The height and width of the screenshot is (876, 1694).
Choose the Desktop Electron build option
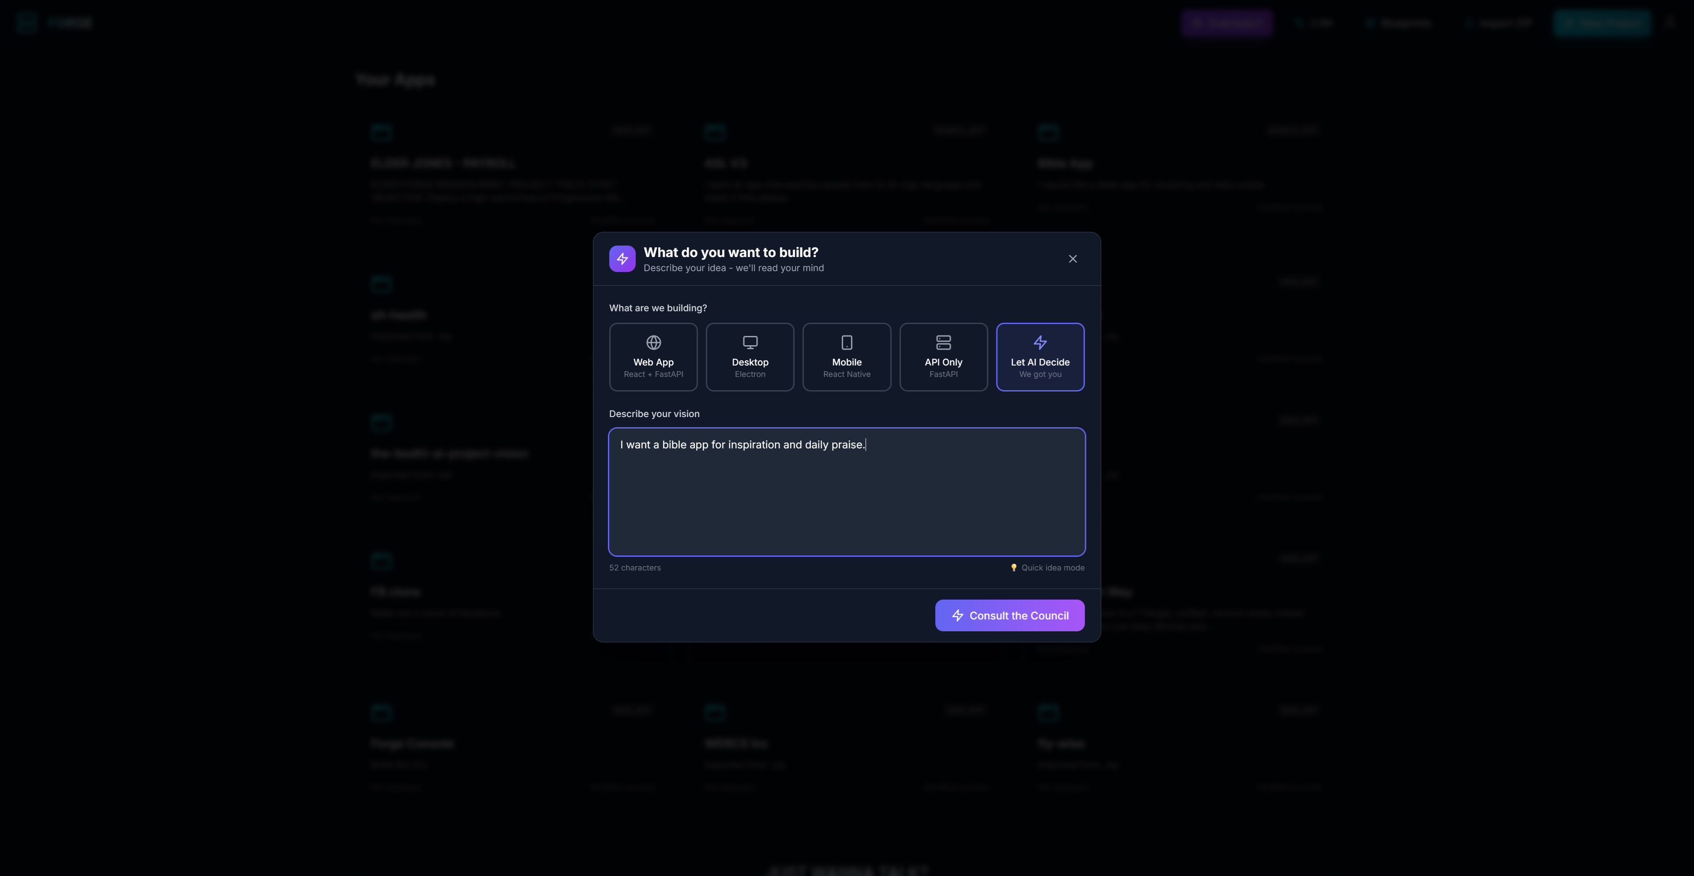(x=750, y=357)
